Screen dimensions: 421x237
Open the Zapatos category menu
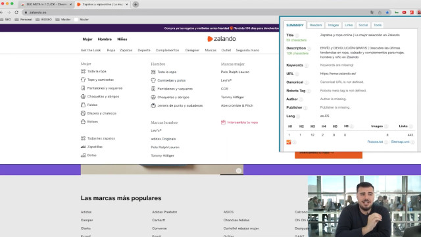[126, 50]
